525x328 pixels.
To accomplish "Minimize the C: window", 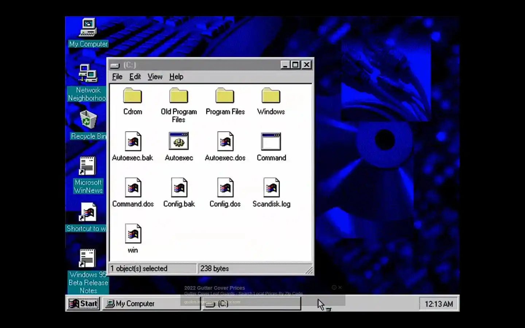I will [x=285, y=65].
